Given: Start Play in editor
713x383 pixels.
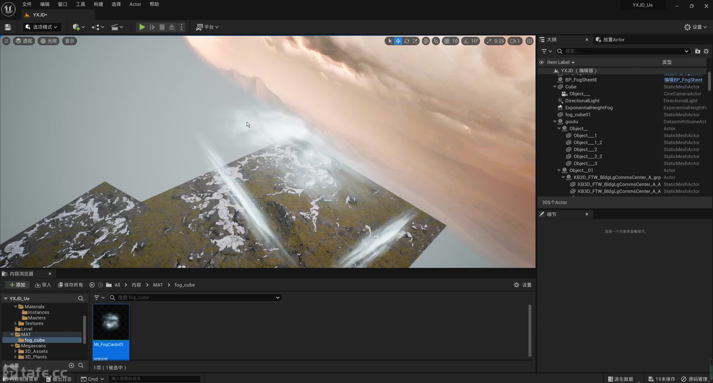Looking at the screenshot, I should coord(142,27).
